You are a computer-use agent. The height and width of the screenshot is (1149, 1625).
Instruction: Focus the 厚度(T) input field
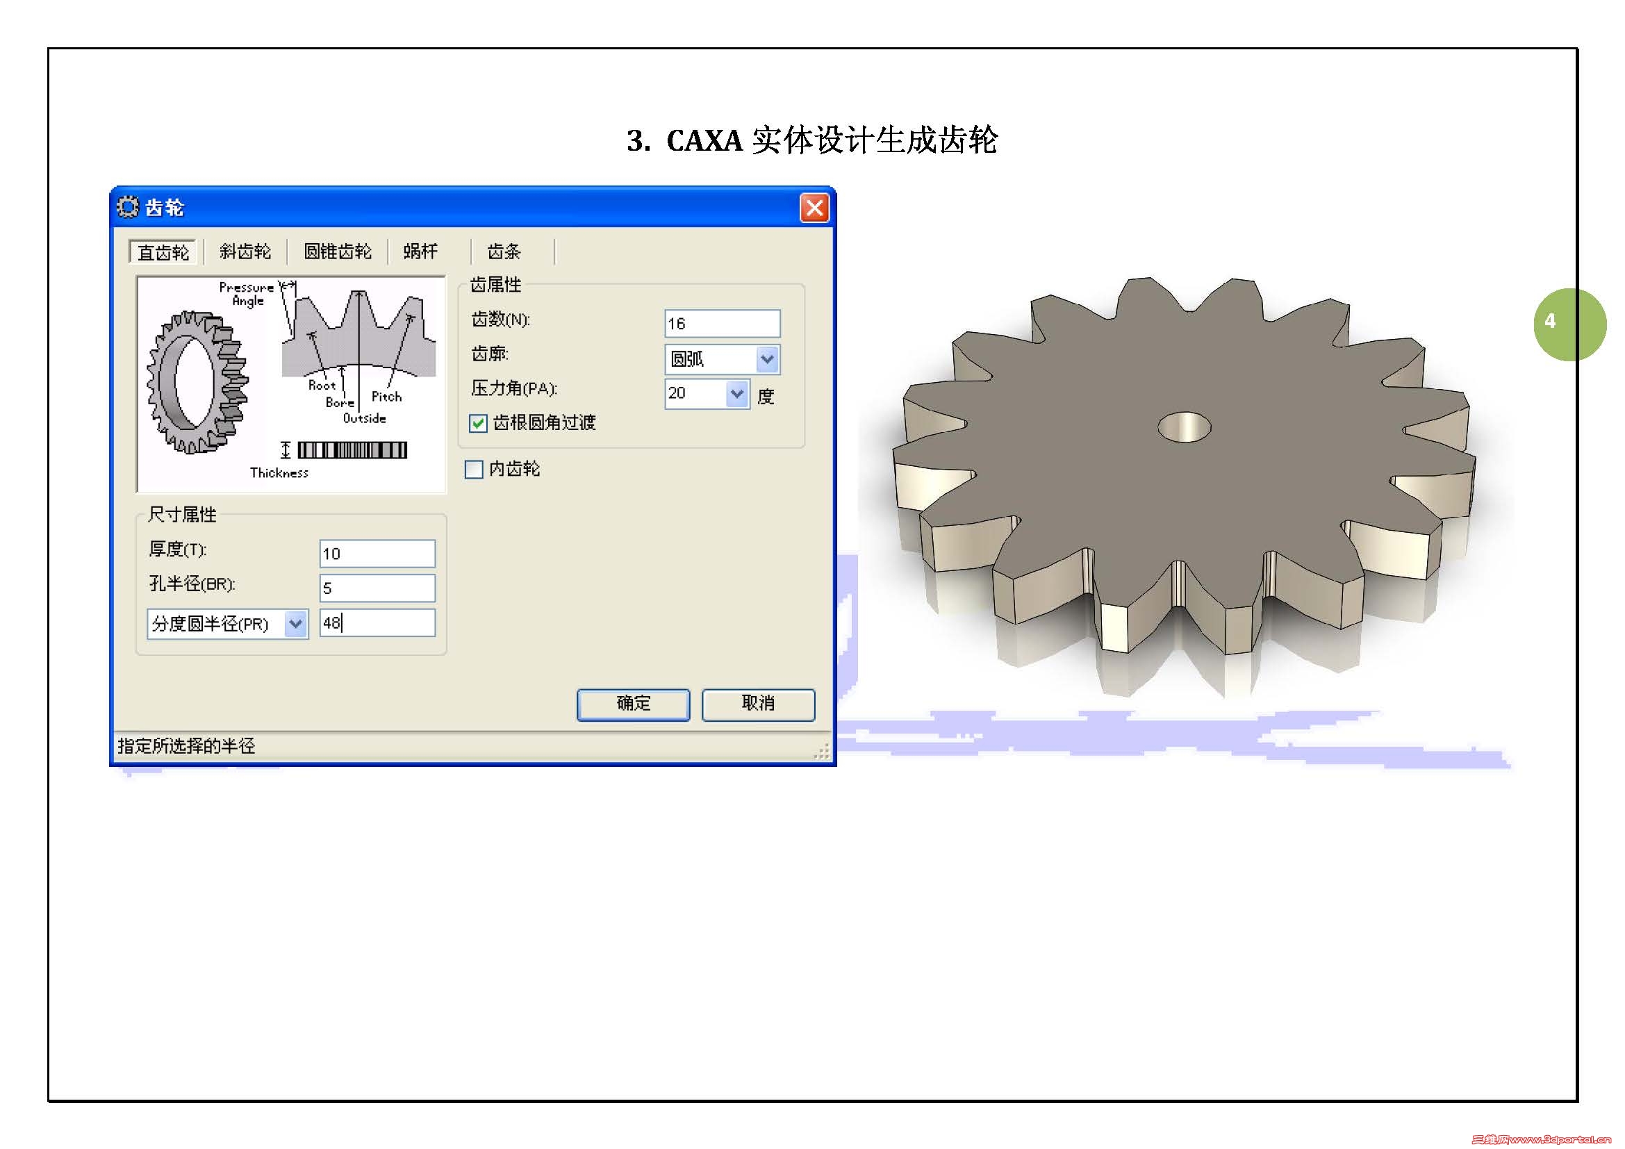(377, 553)
